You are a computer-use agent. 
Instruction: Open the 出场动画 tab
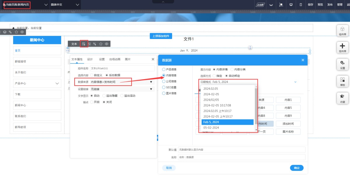[x=115, y=59]
